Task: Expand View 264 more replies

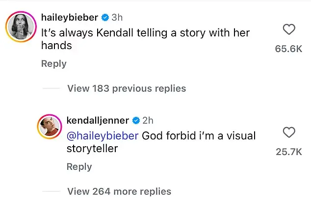Action: pos(119,191)
